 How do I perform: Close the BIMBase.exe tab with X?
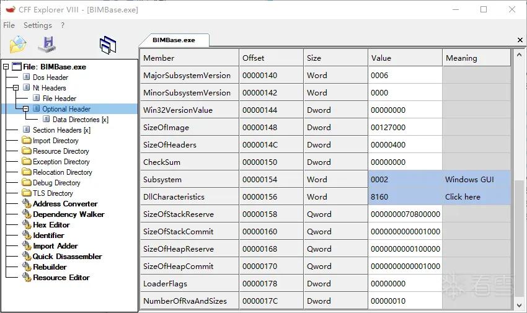click(520, 40)
